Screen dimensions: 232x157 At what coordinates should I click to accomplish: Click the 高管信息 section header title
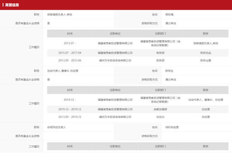[12, 5]
